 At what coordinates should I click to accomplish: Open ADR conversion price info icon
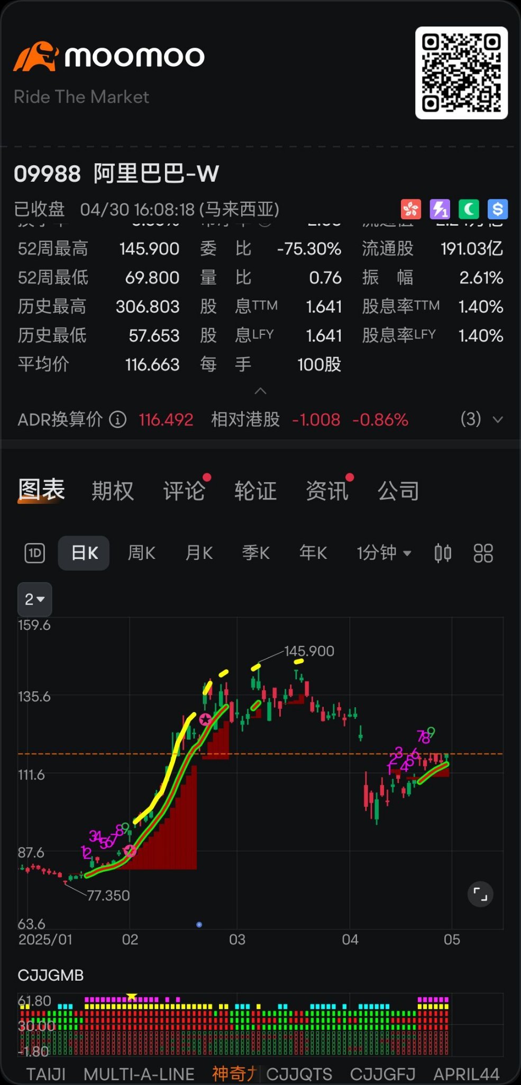pos(117,420)
